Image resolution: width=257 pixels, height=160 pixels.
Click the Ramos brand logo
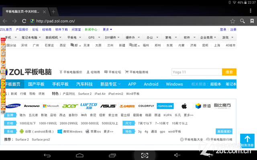point(165,106)
